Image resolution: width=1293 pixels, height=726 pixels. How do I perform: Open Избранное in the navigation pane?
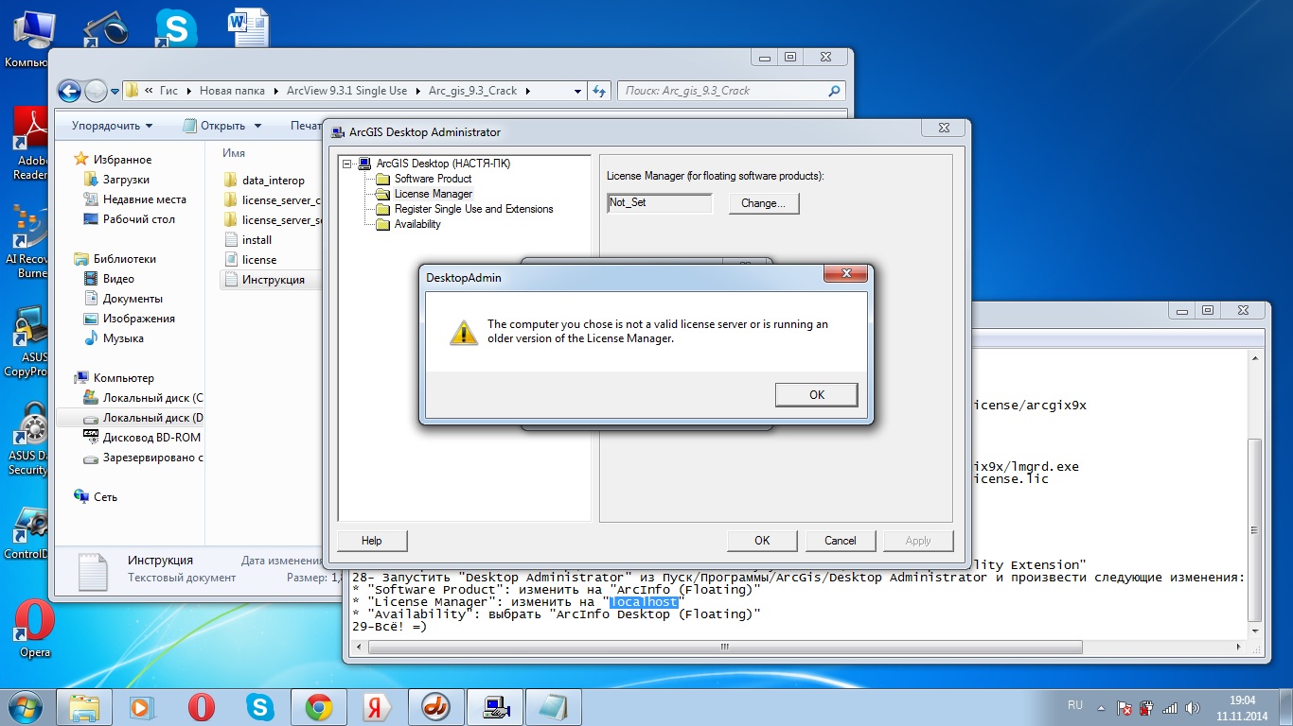click(122, 160)
